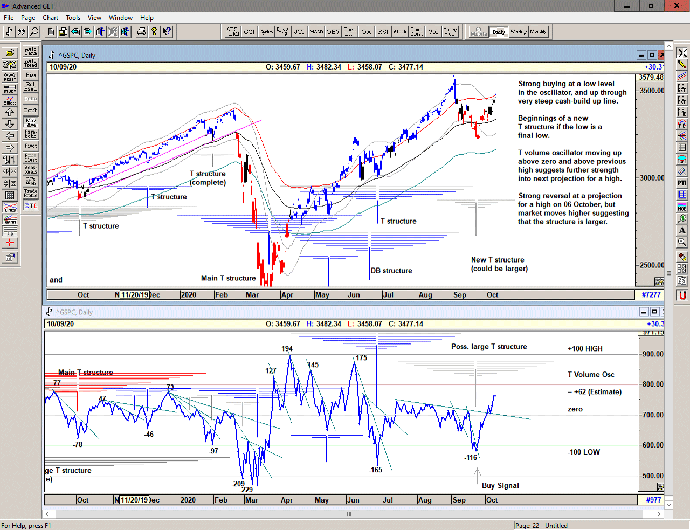Toggle the XTL study button

point(31,206)
